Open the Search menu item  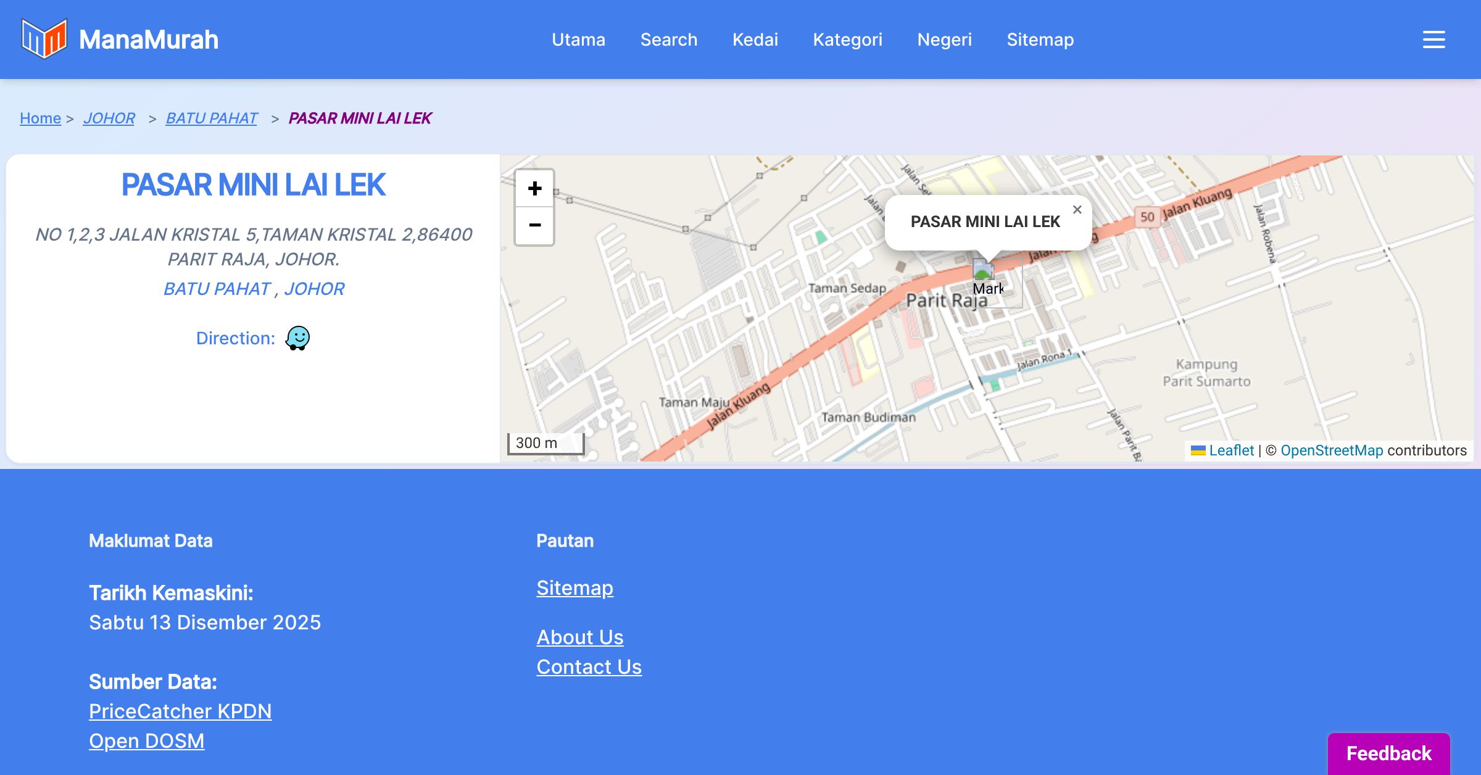(669, 39)
